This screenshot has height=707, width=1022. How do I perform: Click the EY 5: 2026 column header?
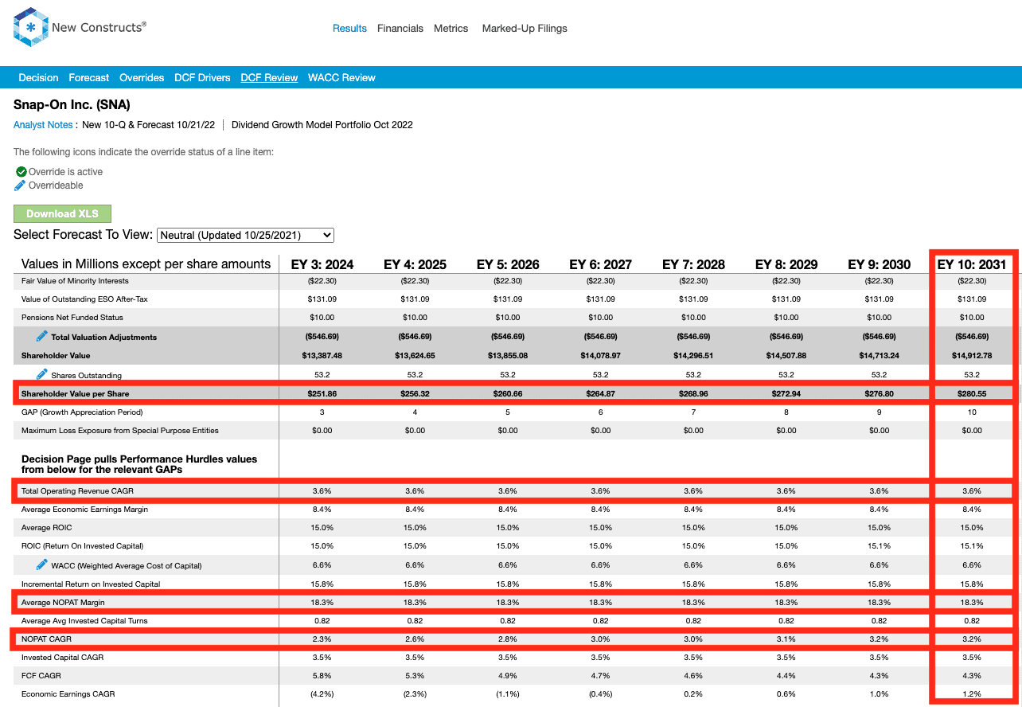pos(508,264)
